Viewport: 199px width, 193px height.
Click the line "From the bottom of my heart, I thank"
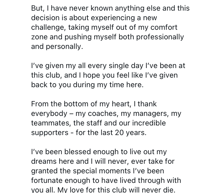click(x=94, y=104)
